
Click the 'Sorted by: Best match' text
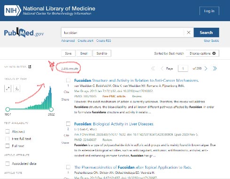(x=169, y=53)
